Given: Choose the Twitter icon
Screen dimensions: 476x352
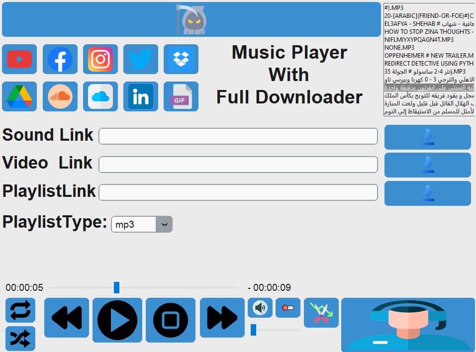Looking at the screenshot, I should coord(141,59).
